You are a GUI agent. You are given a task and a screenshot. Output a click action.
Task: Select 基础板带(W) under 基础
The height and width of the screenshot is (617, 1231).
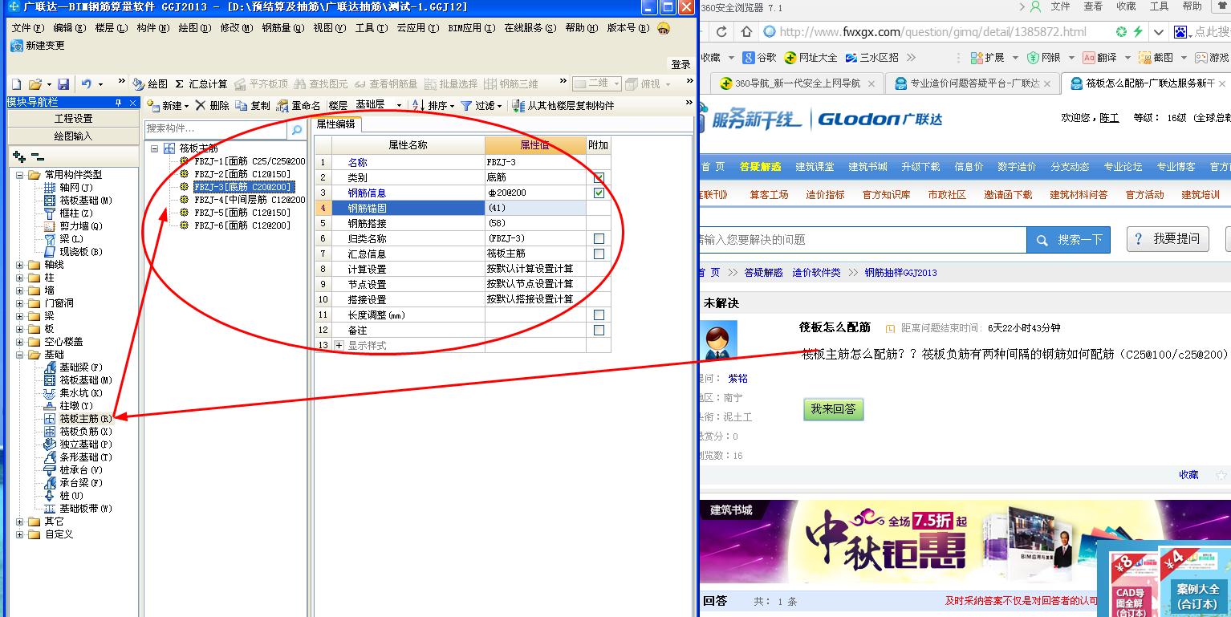point(78,509)
